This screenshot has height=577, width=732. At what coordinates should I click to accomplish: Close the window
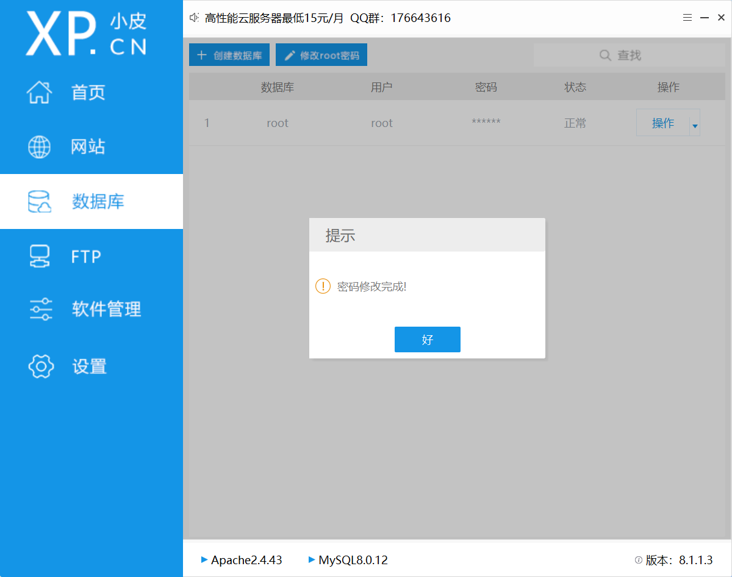point(720,18)
